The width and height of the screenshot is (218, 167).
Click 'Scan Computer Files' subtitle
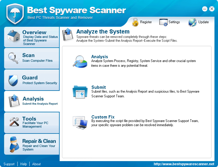pos(37,61)
